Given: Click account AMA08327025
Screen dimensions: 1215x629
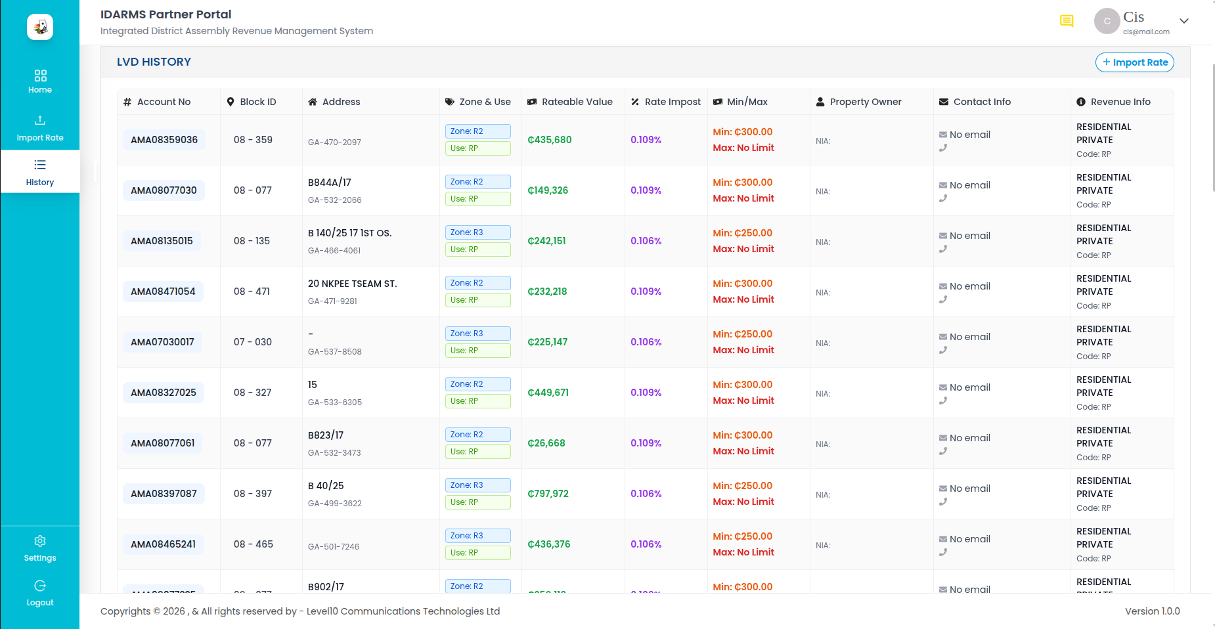Looking at the screenshot, I should (164, 393).
